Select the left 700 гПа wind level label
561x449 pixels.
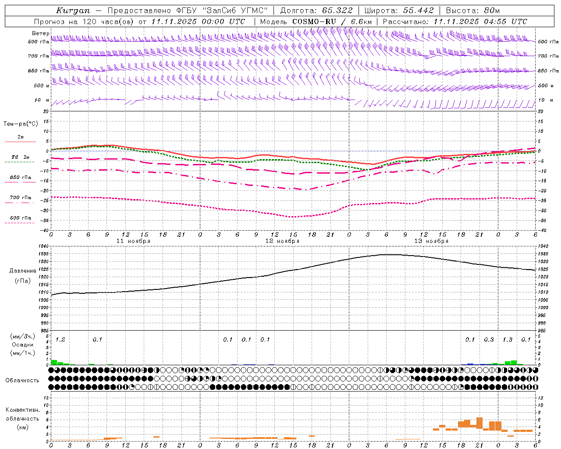click(x=39, y=56)
